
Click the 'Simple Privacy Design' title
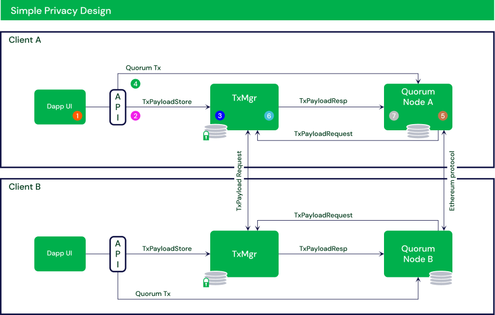click(61, 11)
